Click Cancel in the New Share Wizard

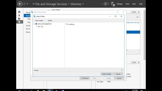[x=119, y=78]
